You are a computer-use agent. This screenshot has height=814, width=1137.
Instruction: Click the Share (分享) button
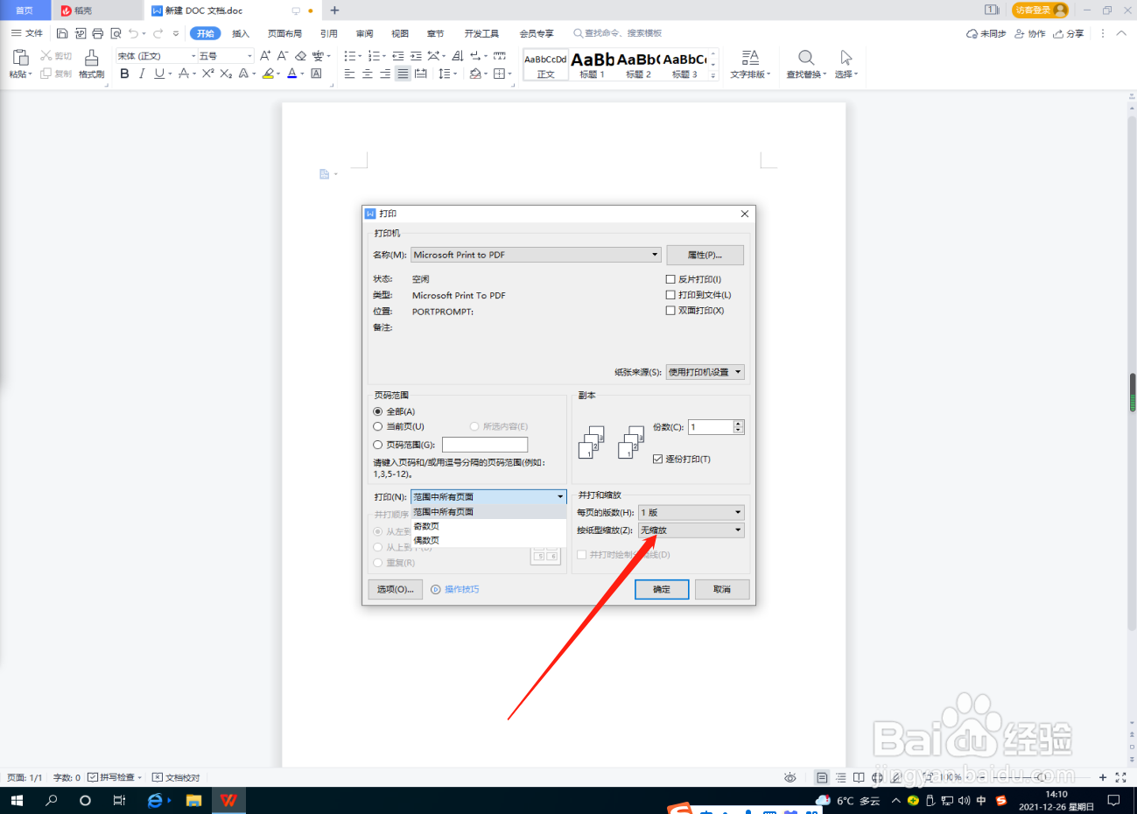(1069, 33)
